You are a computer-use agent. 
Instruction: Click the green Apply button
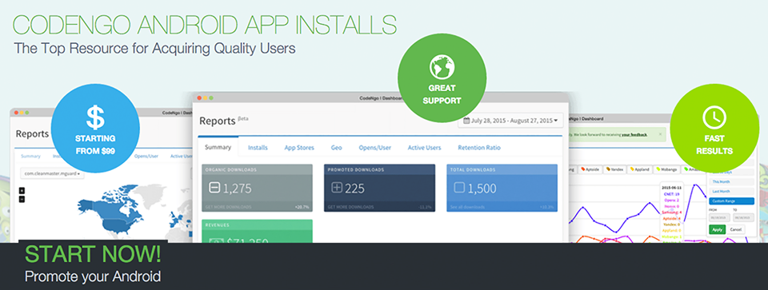[x=717, y=229]
